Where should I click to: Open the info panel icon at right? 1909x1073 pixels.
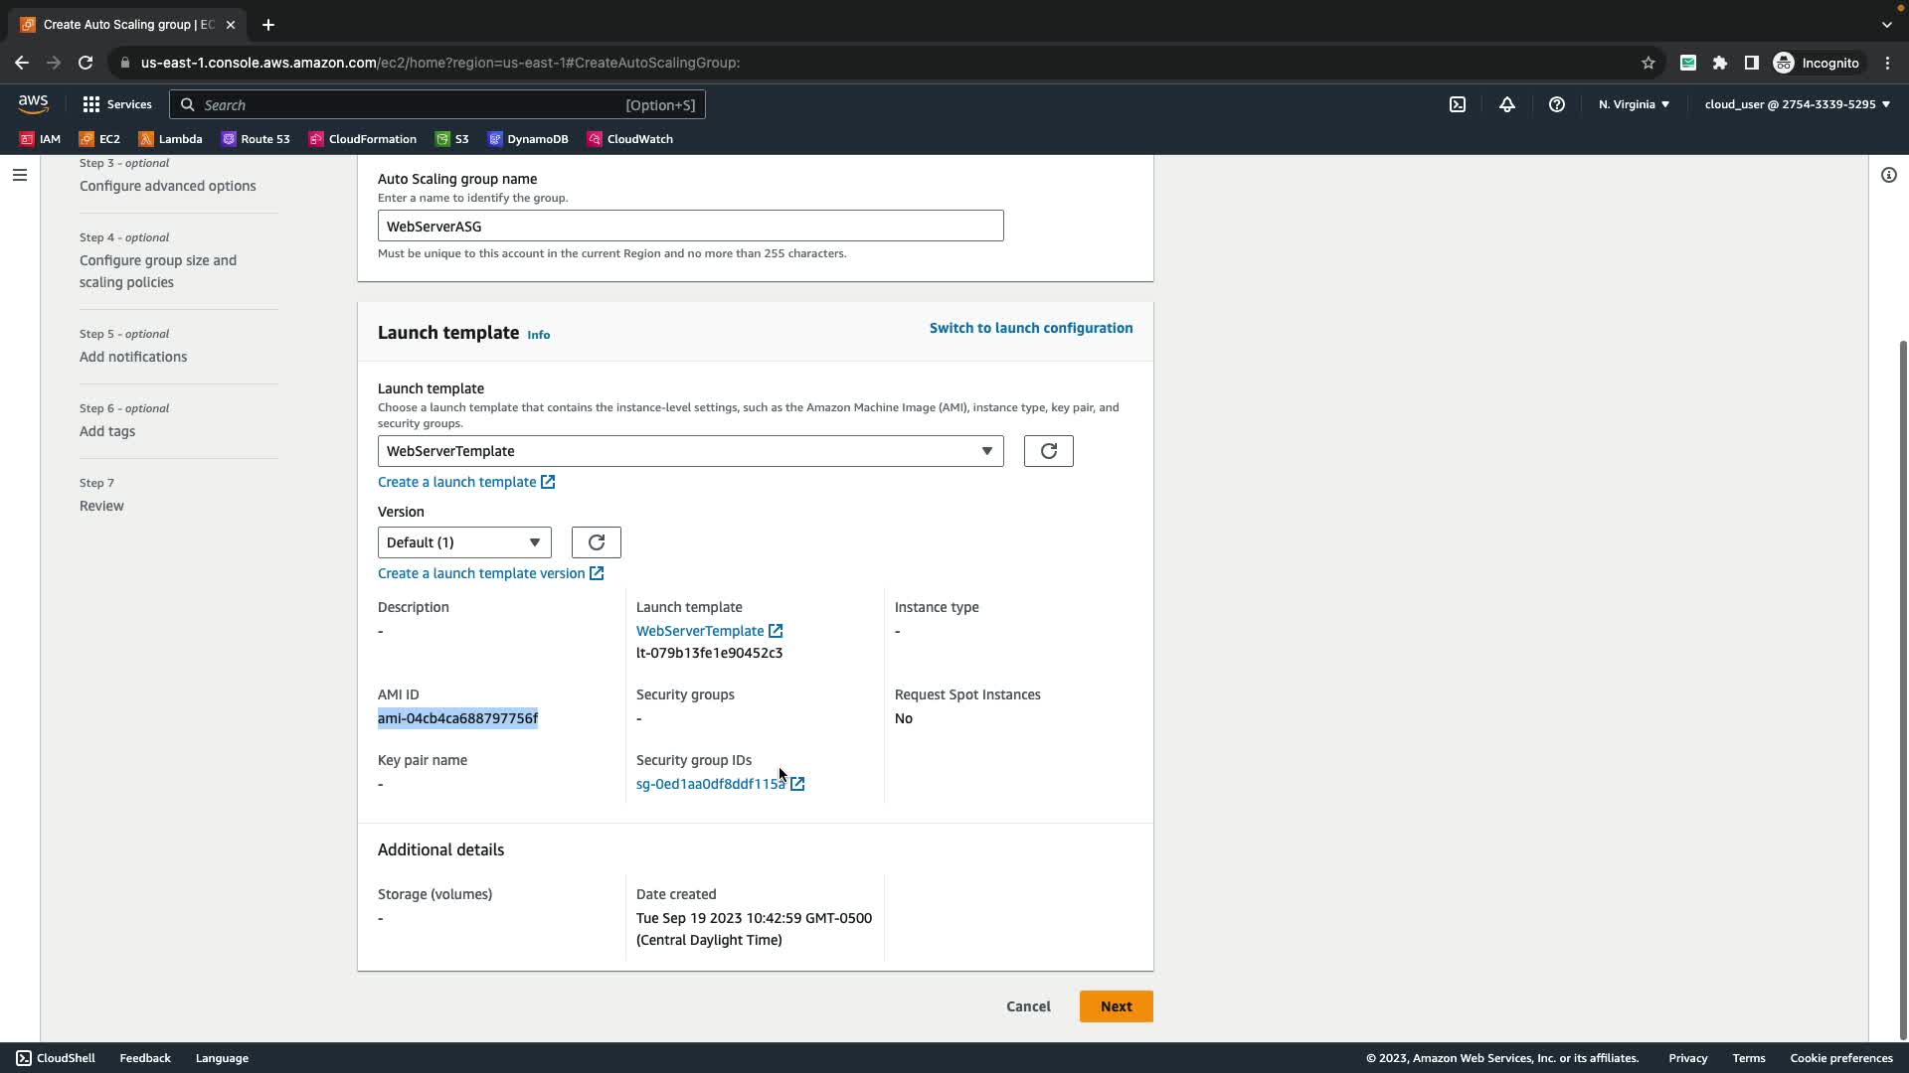(x=1888, y=175)
